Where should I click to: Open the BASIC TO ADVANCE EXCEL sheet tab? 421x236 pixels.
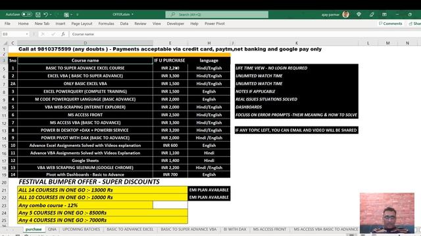pyautogui.click(x=130, y=229)
